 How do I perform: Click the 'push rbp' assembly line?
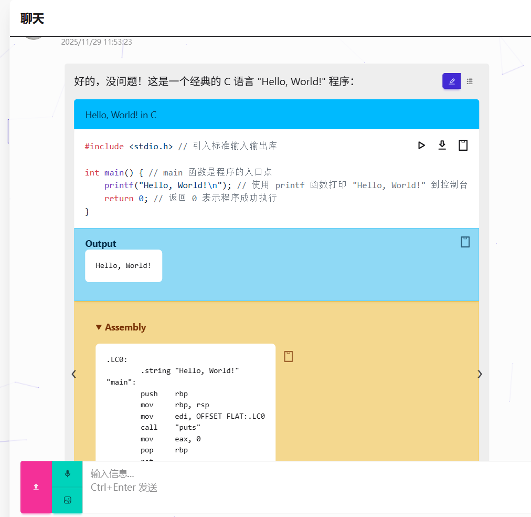[x=164, y=394]
